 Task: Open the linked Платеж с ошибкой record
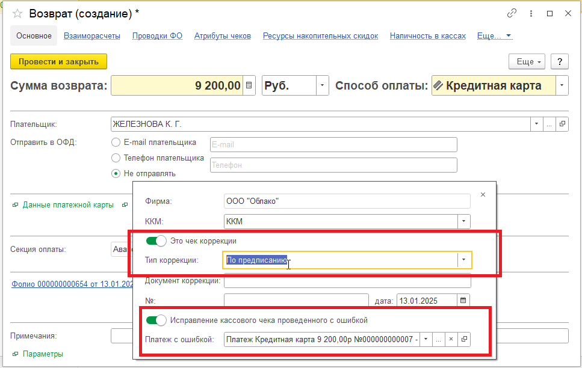click(x=463, y=340)
